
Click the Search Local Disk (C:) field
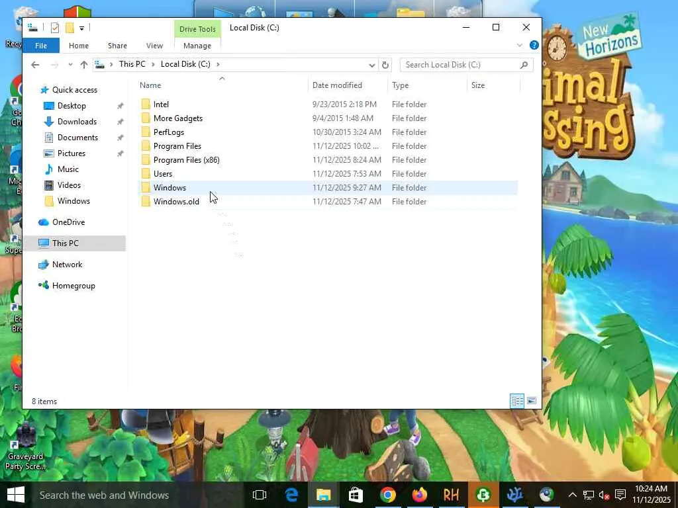pyautogui.click(x=467, y=65)
